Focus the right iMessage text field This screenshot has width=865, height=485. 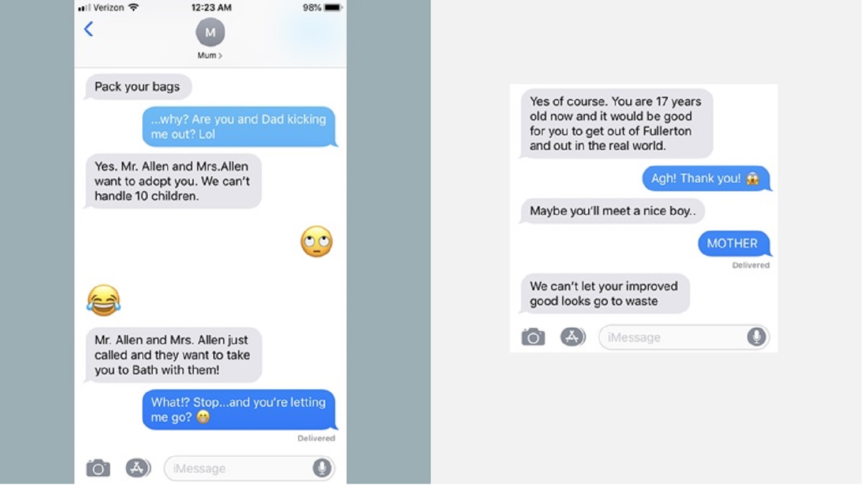[684, 337]
